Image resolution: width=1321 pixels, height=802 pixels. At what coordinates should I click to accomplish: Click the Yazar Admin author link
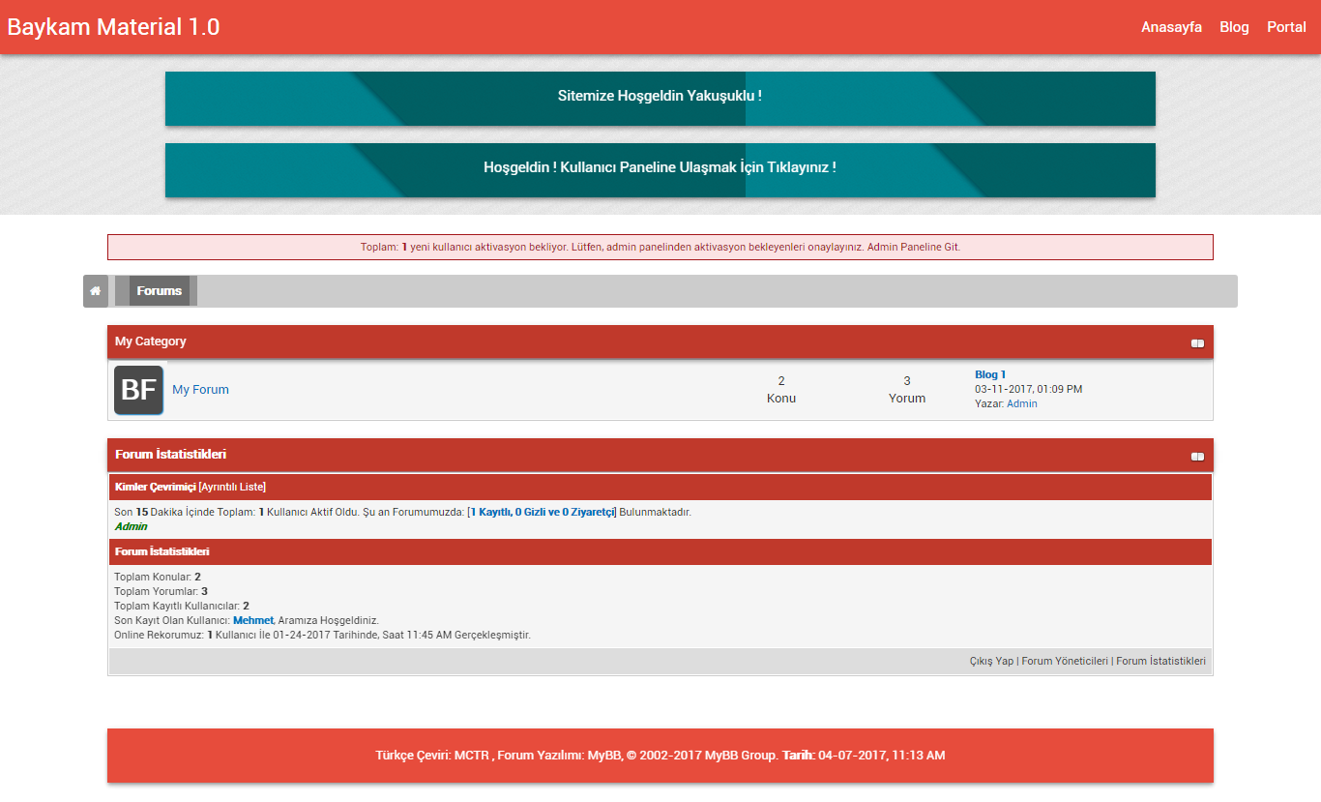point(1021,404)
